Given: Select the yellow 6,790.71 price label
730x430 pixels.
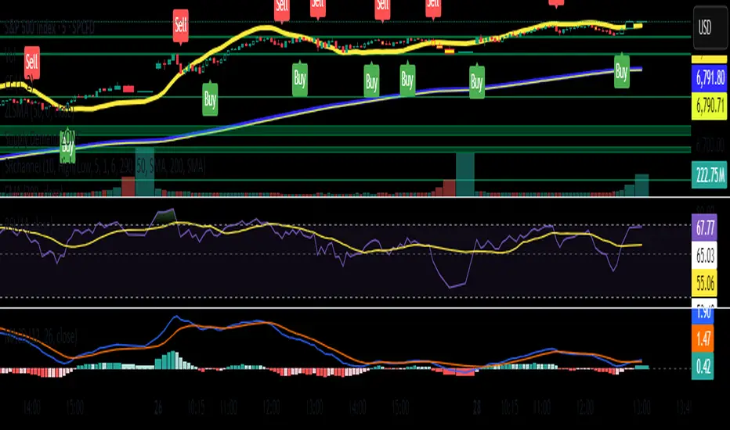Looking at the screenshot, I should [710, 106].
